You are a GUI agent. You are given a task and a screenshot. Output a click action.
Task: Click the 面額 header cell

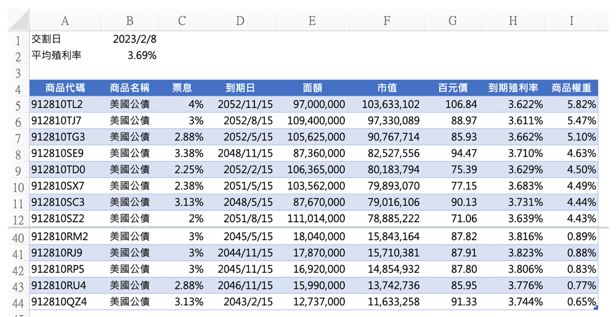click(x=312, y=88)
